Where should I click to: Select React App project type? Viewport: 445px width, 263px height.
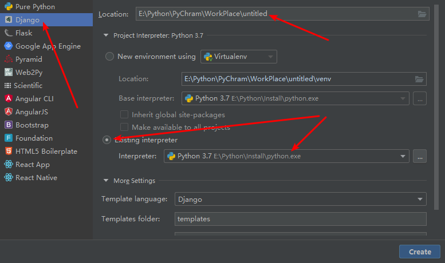click(x=33, y=165)
